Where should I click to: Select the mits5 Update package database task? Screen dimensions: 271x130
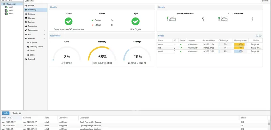pyautogui.click(x=134, y=126)
